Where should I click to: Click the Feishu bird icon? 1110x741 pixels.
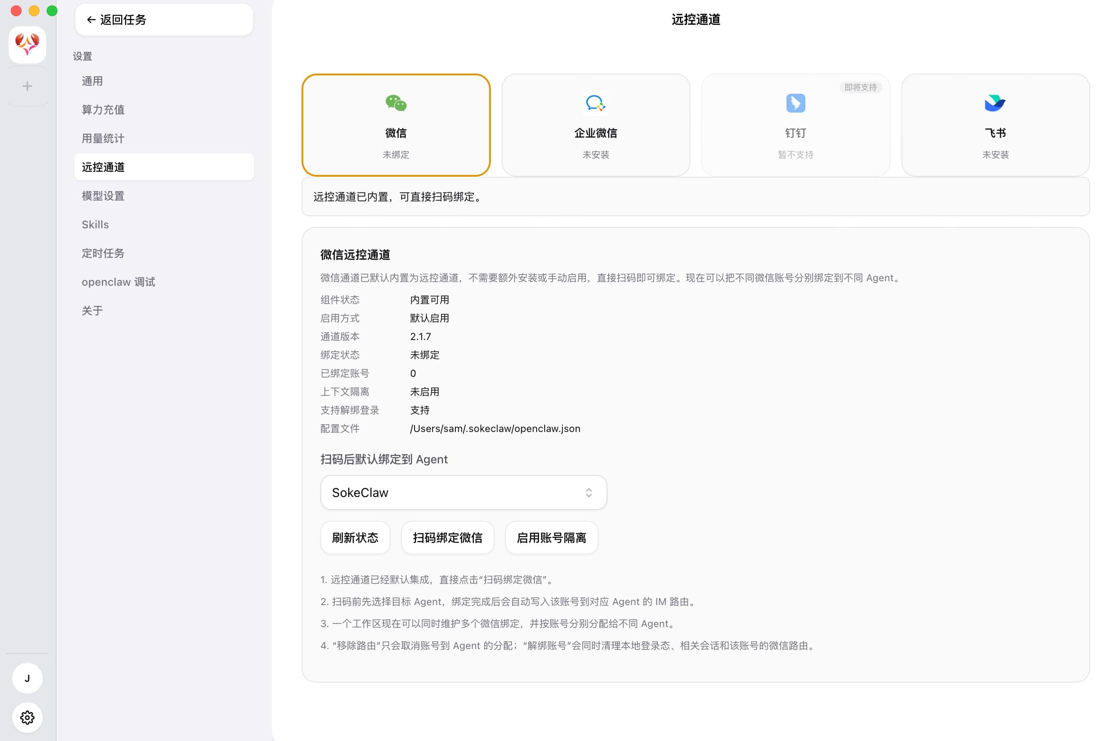[x=995, y=103]
